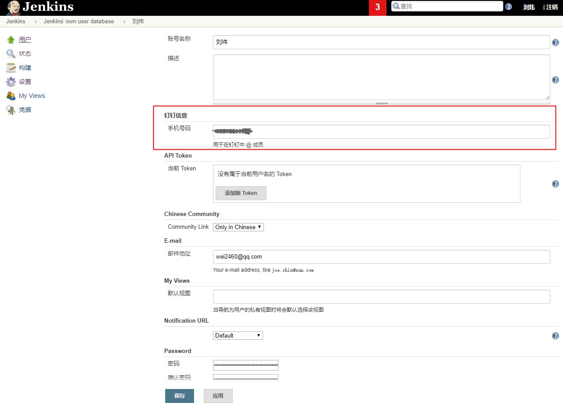The image size is (563, 403).
Task: Click the 设置 gear icon
Action: pyautogui.click(x=11, y=82)
